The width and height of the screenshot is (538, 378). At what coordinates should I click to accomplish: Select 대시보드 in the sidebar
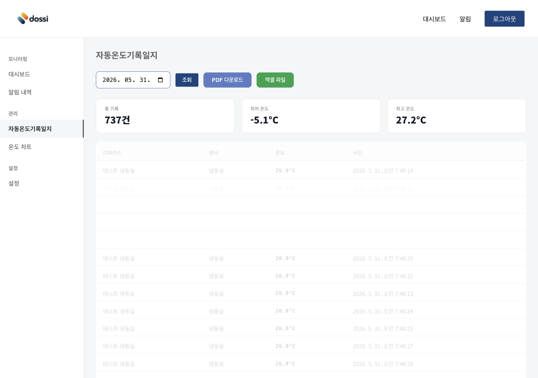(42, 74)
